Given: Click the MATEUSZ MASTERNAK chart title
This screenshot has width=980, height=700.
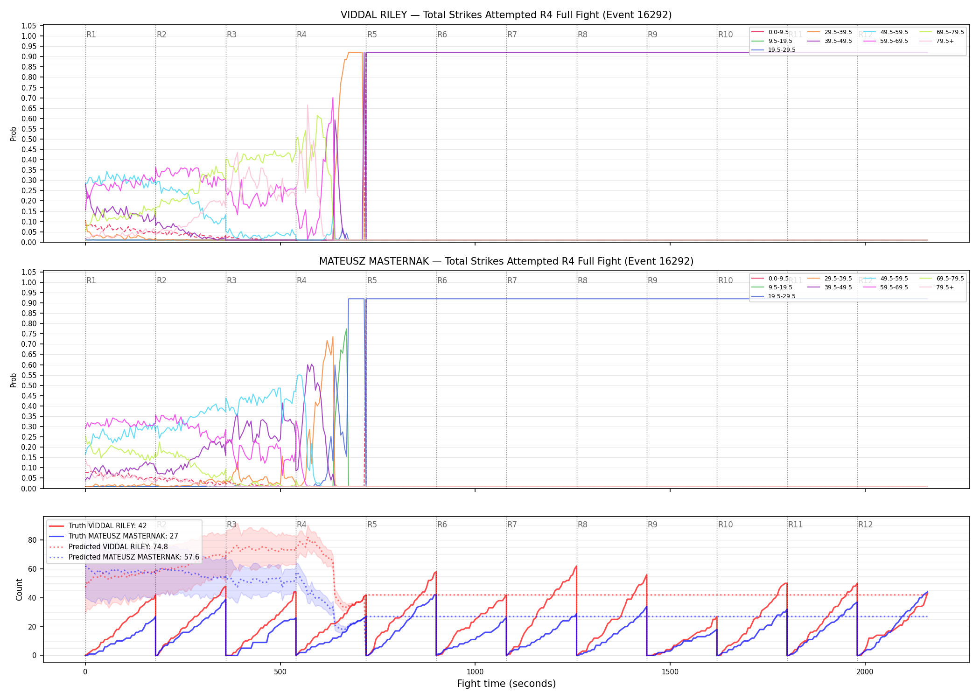Looking at the screenshot, I should coord(506,261).
